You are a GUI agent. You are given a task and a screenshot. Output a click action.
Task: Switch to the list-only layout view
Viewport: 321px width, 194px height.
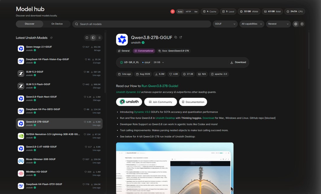click(x=100, y=38)
